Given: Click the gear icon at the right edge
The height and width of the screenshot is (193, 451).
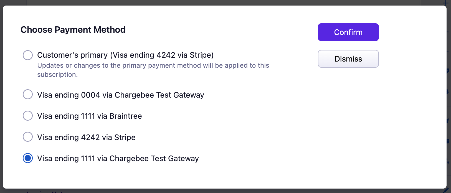Looking at the screenshot, I should 448,92.
